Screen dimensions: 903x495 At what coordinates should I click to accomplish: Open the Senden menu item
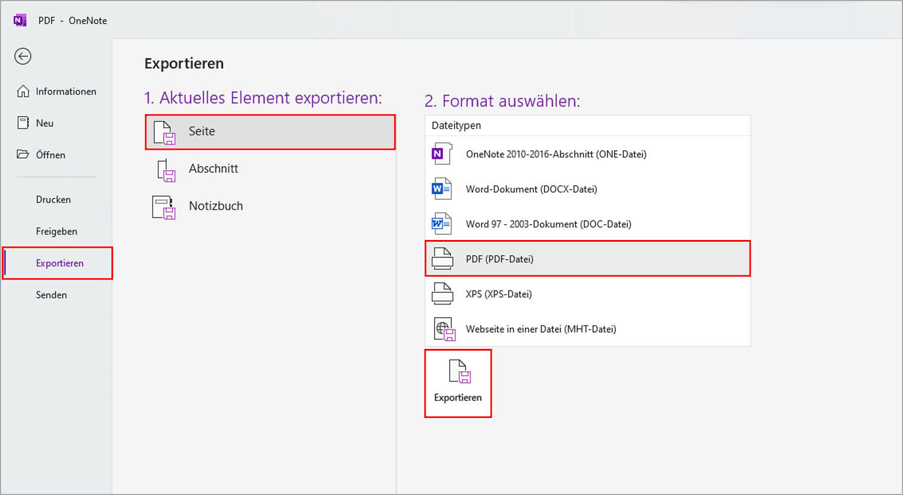pos(57,295)
